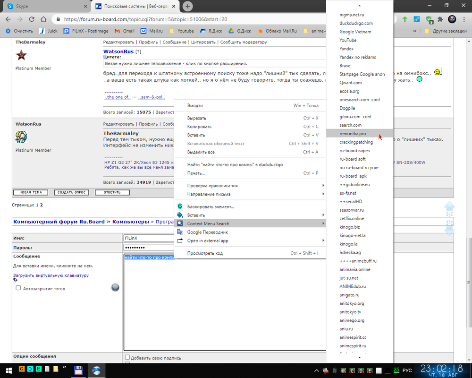The height and width of the screenshot is (378, 472).
Task: Open the Gmail bookmark
Action: coord(125,31)
